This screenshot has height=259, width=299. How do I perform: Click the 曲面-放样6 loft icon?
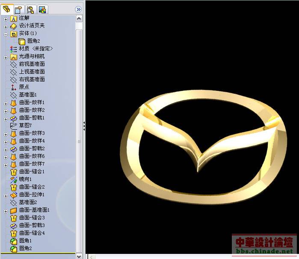click(x=14, y=157)
